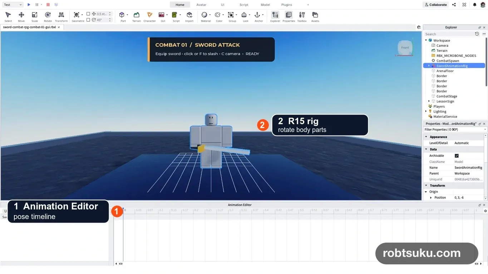This screenshot has height=274, width=488.
Task: Open the Color dropdown arrow
Action: click(x=223, y=15)
